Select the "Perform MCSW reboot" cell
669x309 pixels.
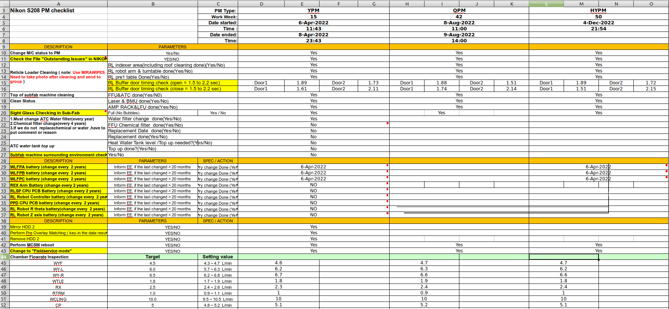pos(58,245)
